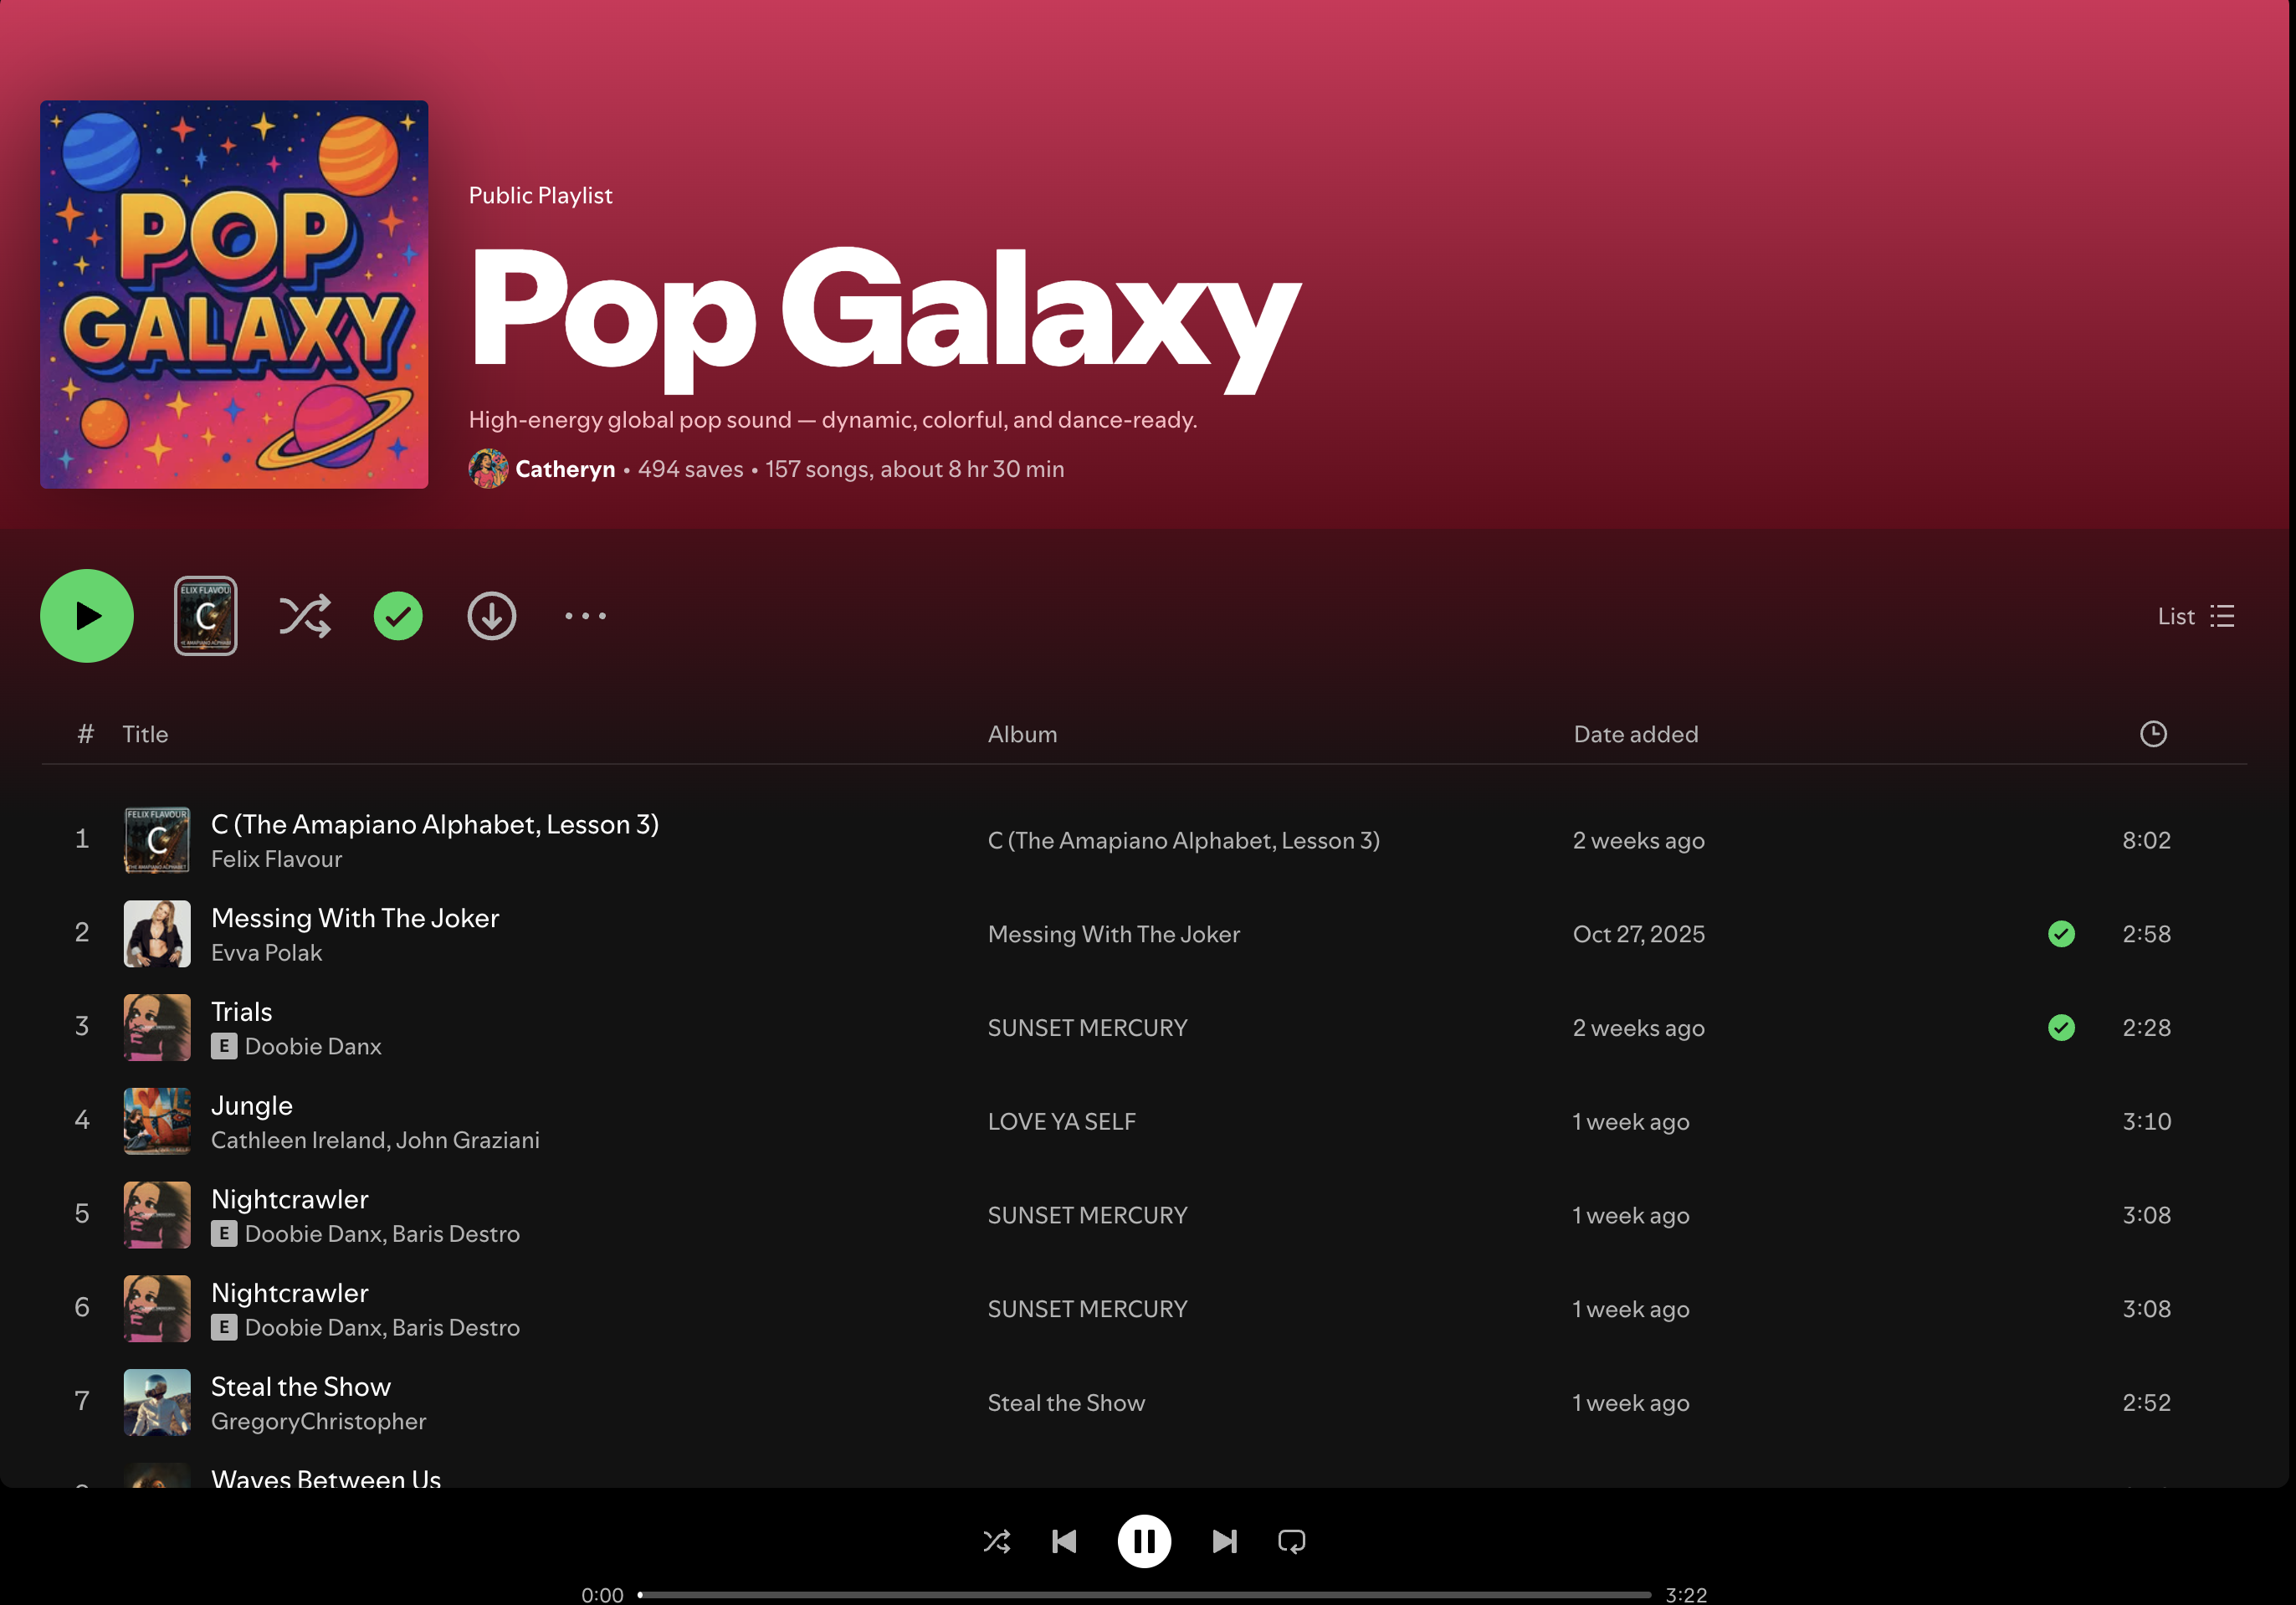Toggle saved checkmark on the Trials row
This screenshot has width=2296, height=1605.
point(2061,1028)
